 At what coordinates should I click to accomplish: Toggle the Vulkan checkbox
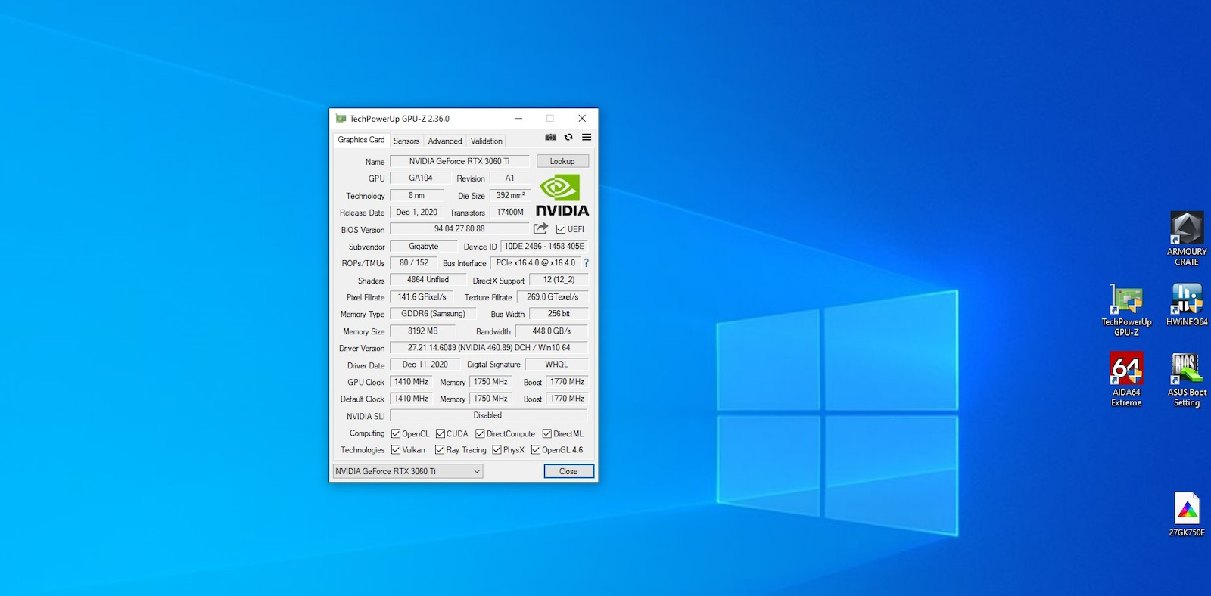(396, 450)
